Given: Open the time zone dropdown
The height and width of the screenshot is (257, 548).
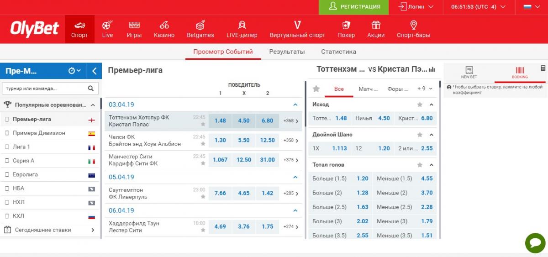Looking at the screenshot, I should 478,7.
